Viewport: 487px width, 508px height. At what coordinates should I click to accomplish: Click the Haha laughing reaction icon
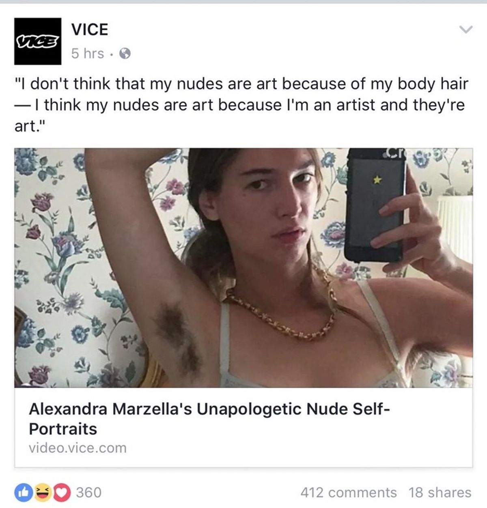tap(41, 493)
